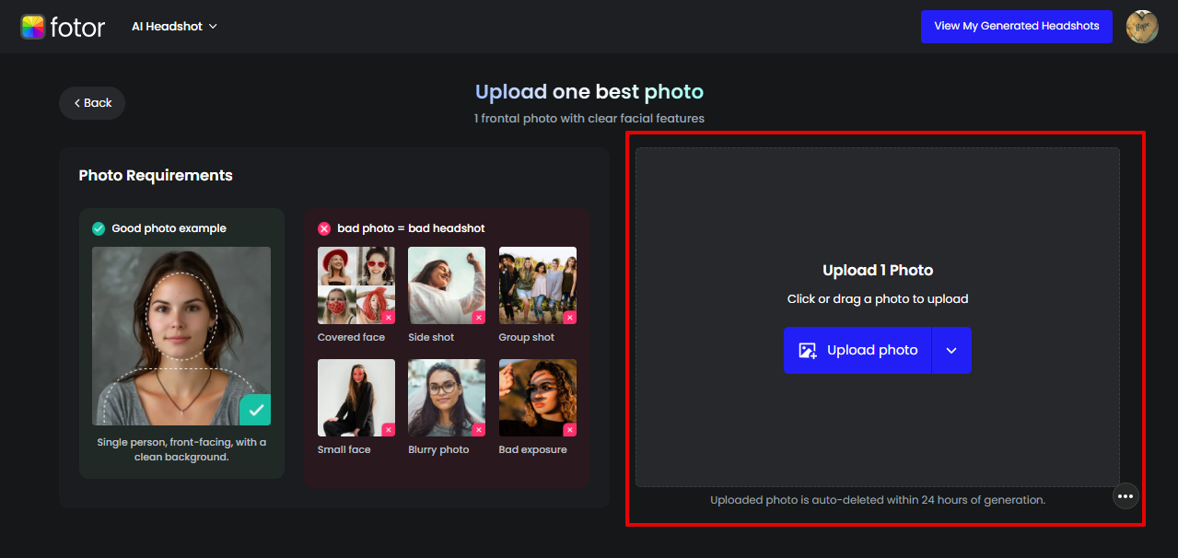1178x558 pixels.
Task: Click 'Click or drag a photo to upload' text
Action: coord(878,299)
